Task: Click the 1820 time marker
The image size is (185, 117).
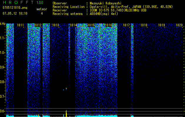Action: [179, 25]
